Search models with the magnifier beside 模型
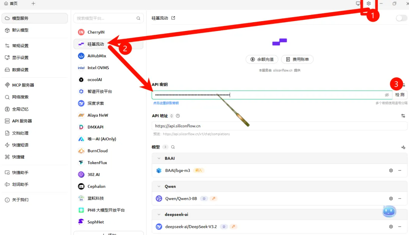 (x=173, y=147)
